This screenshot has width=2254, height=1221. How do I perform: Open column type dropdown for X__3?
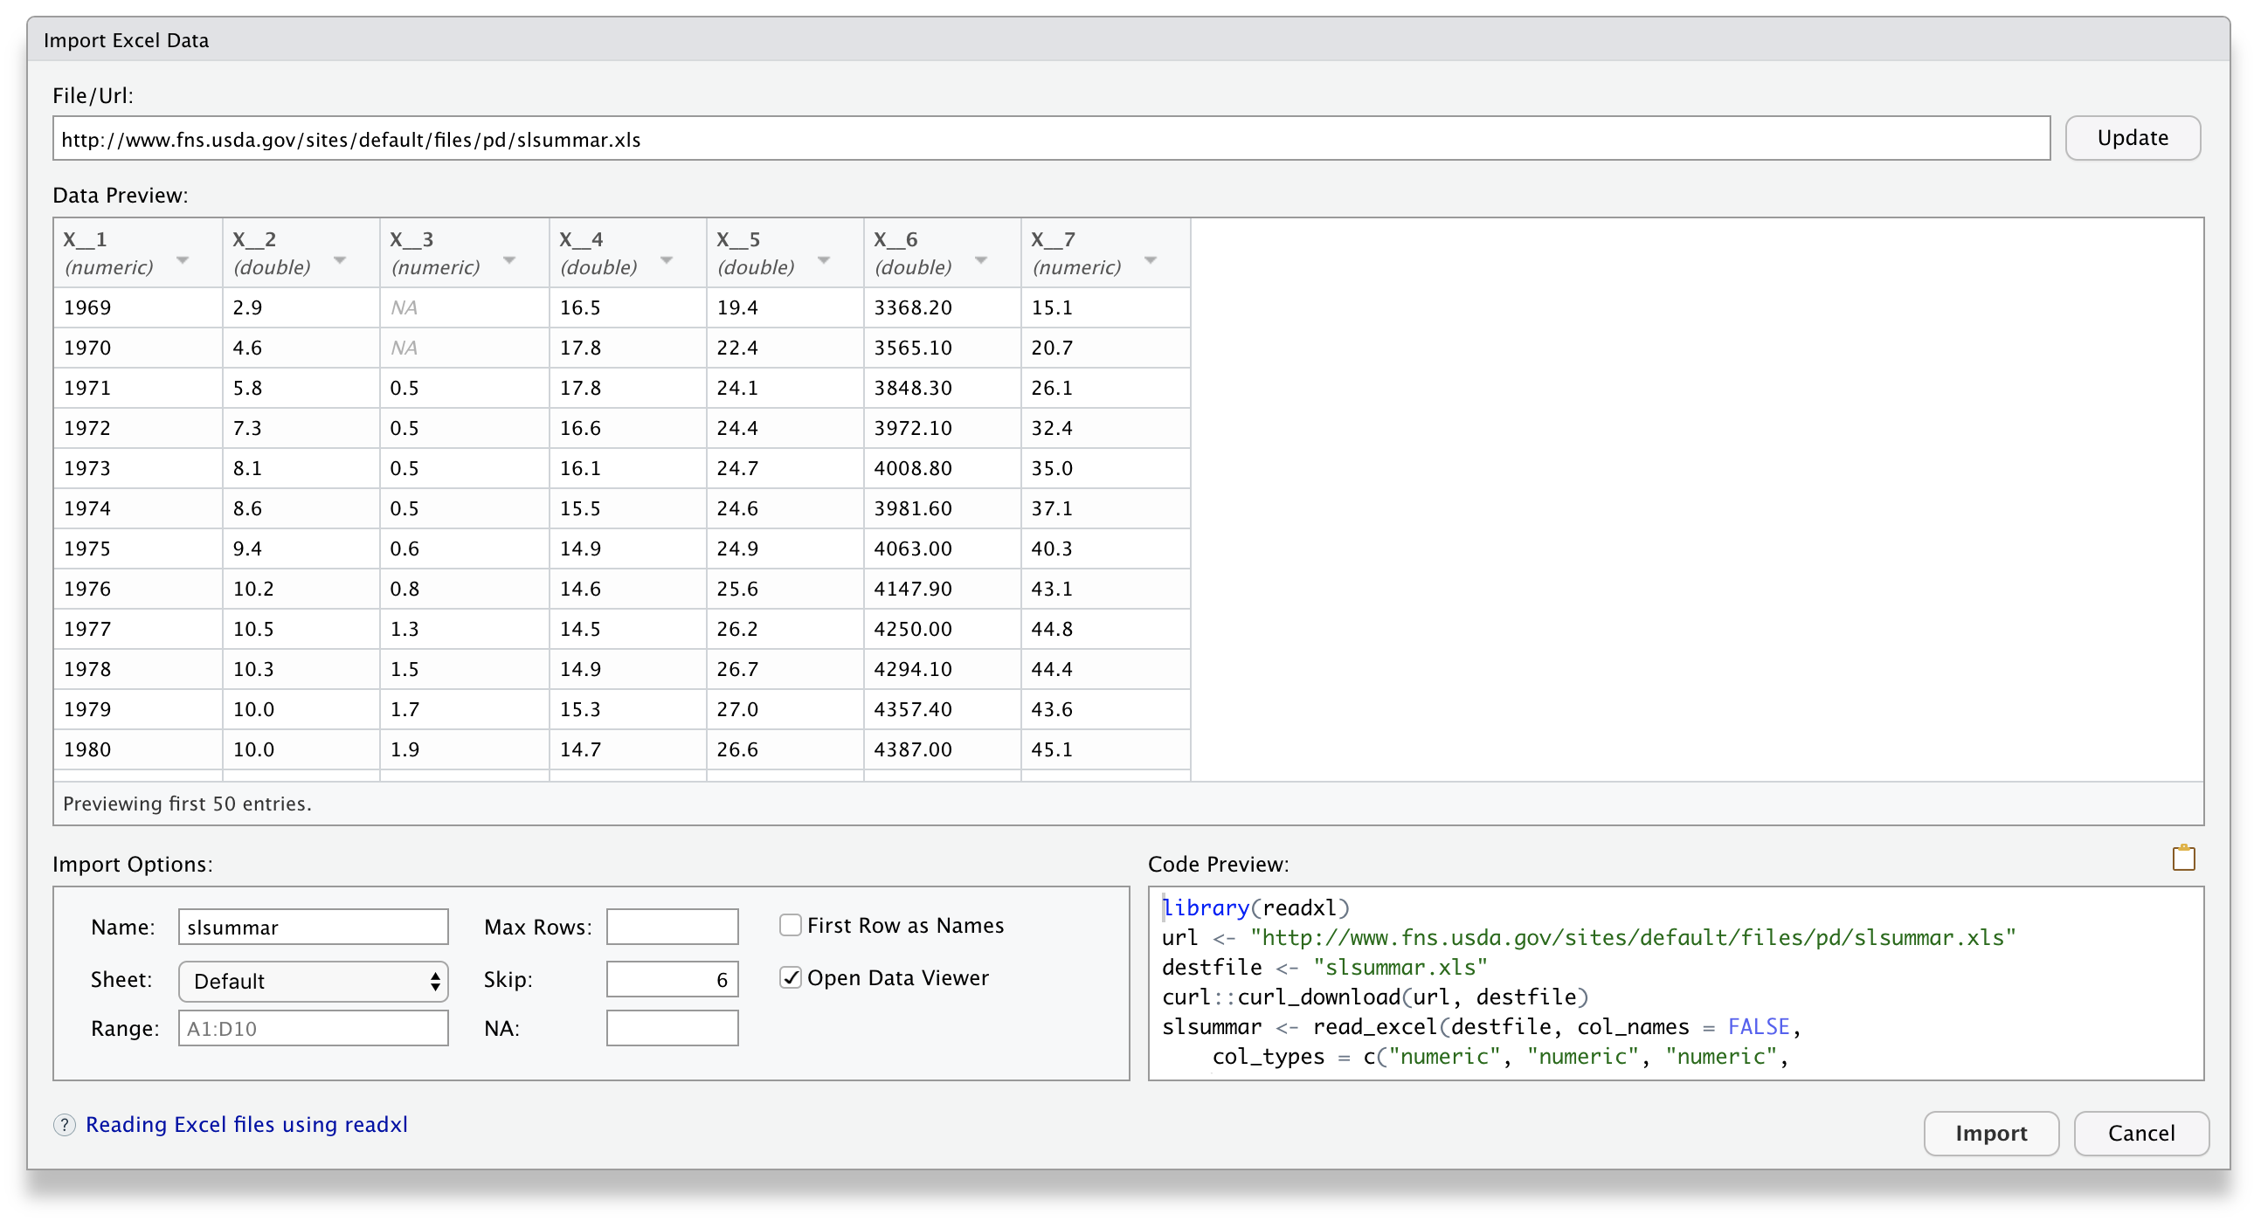509,259
